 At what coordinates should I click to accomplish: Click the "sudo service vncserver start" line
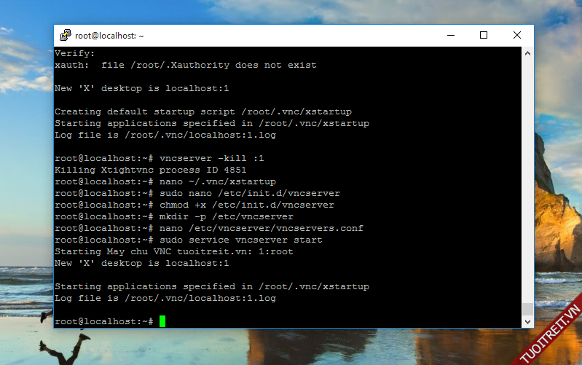pos(240,240)
